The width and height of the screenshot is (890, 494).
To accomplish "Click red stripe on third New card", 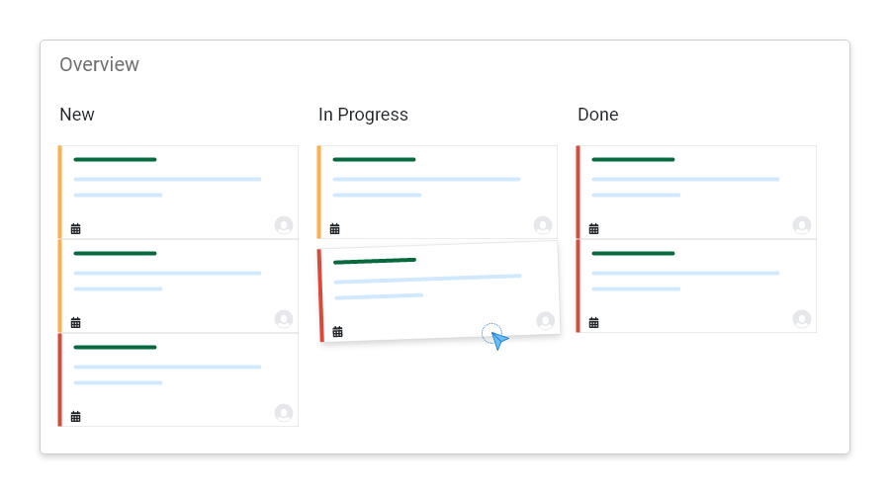I will 59,379.
